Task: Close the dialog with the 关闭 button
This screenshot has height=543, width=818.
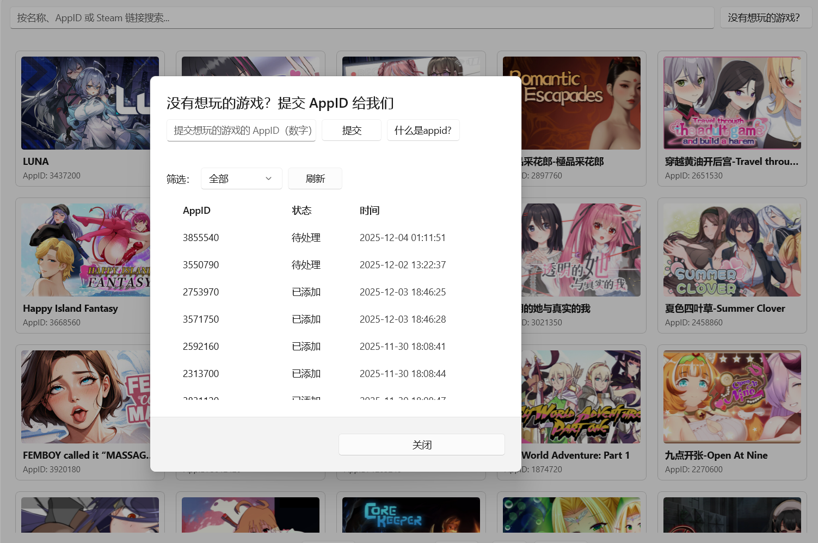Action: pyautogui.click(x=422, y=445)
